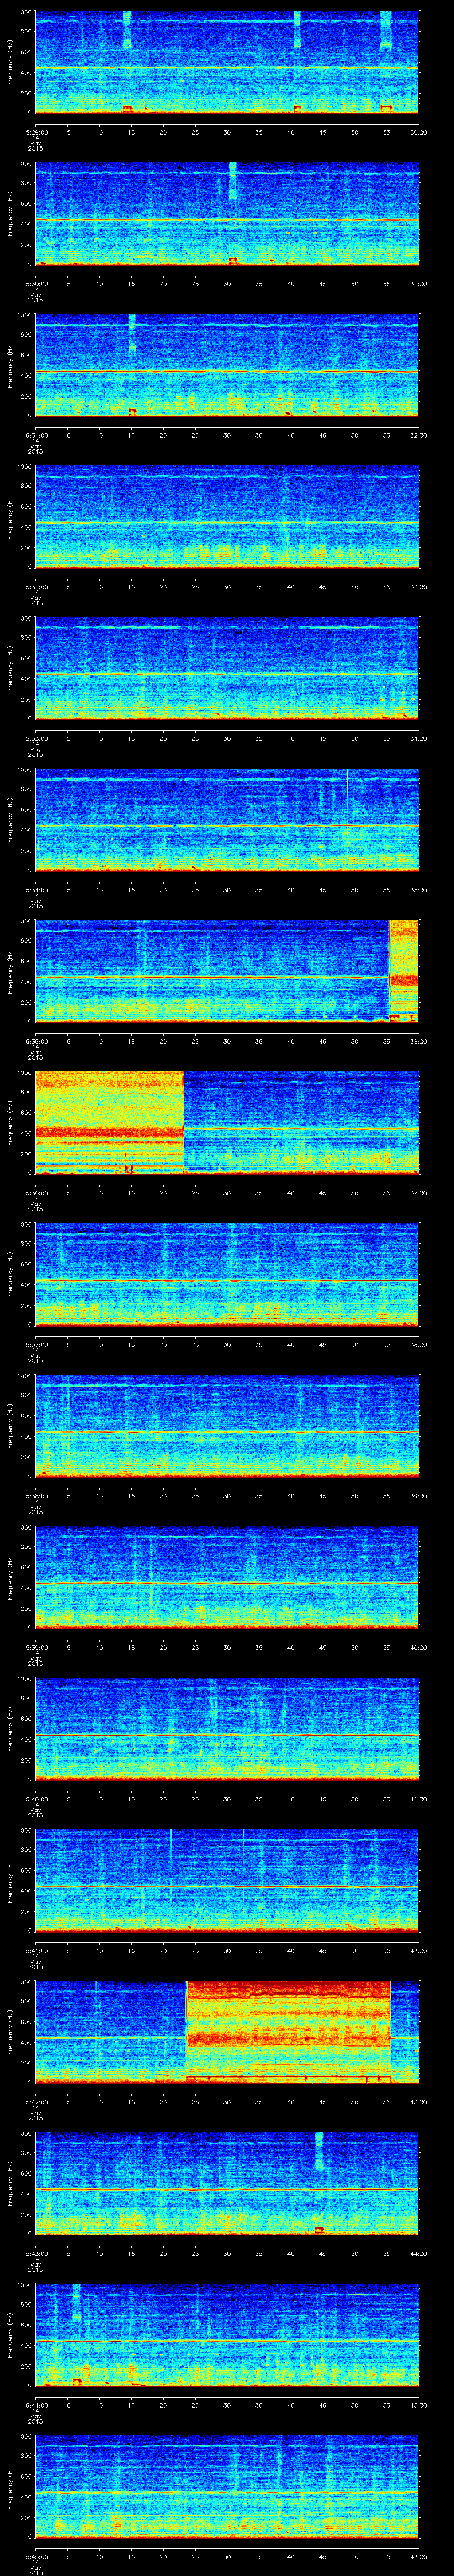Click the 30:00 end time label
Image resolution: width=454 pixels, height=2576 pixels.
(x=418, y=132)
